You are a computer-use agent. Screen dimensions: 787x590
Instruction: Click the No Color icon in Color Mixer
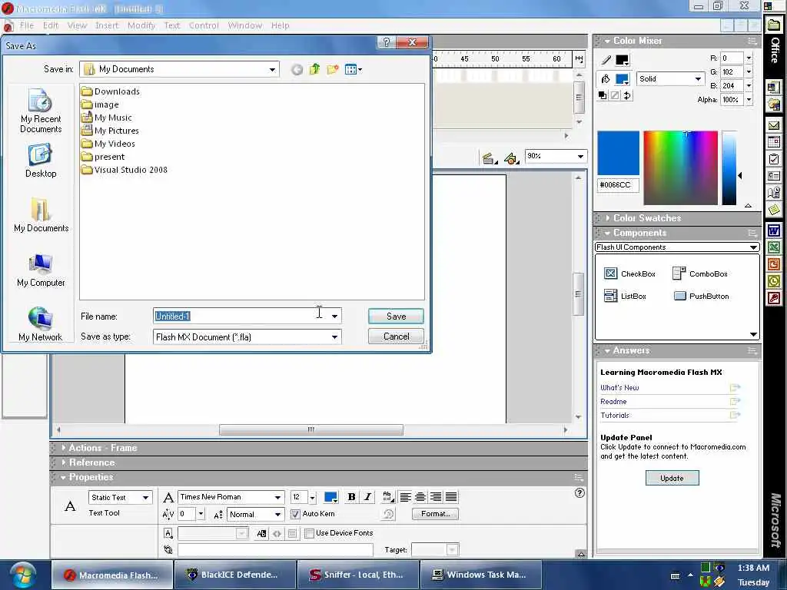click(x=615, y=95)
